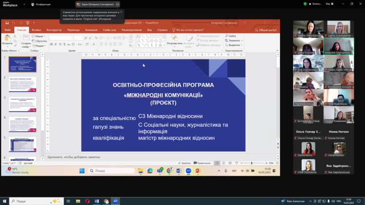365x205 pixels.
Task: Open the Анимация ribbon tab
Action: click(x=91, y=30)
